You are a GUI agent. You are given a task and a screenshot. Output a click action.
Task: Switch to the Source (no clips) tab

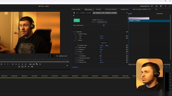76,9
